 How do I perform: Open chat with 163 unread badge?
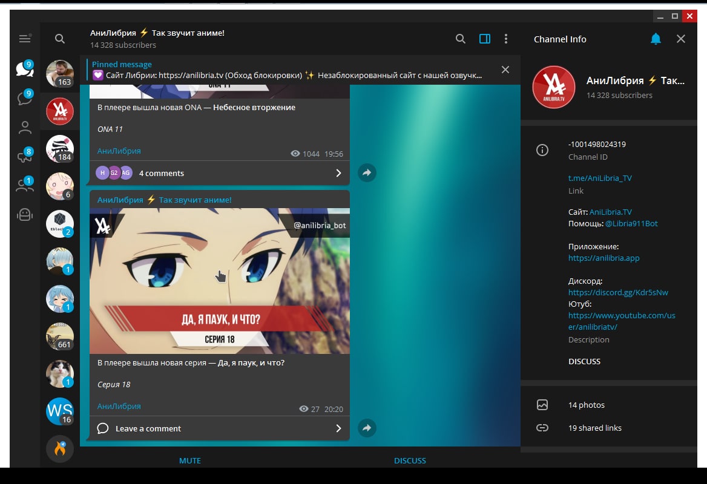click(59, 73)
